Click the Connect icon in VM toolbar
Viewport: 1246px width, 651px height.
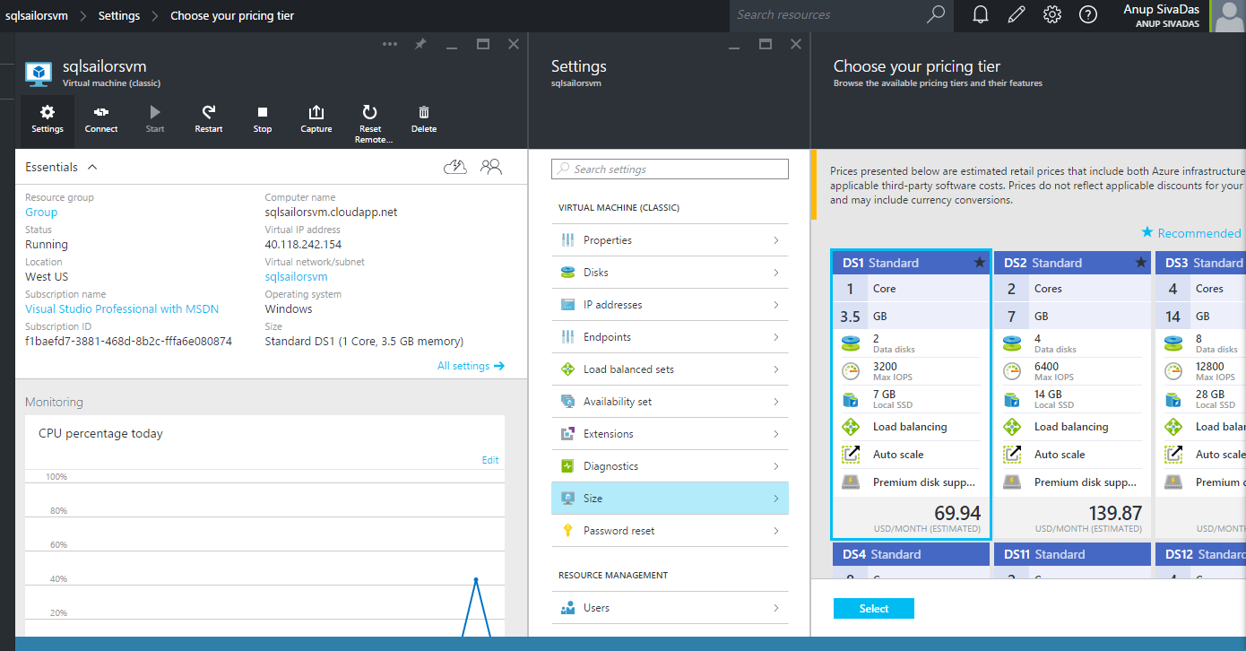pyautogui.click(x=101, y=118)
